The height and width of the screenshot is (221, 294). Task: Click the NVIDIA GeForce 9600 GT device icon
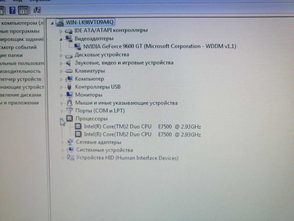(x=78, y=46)
